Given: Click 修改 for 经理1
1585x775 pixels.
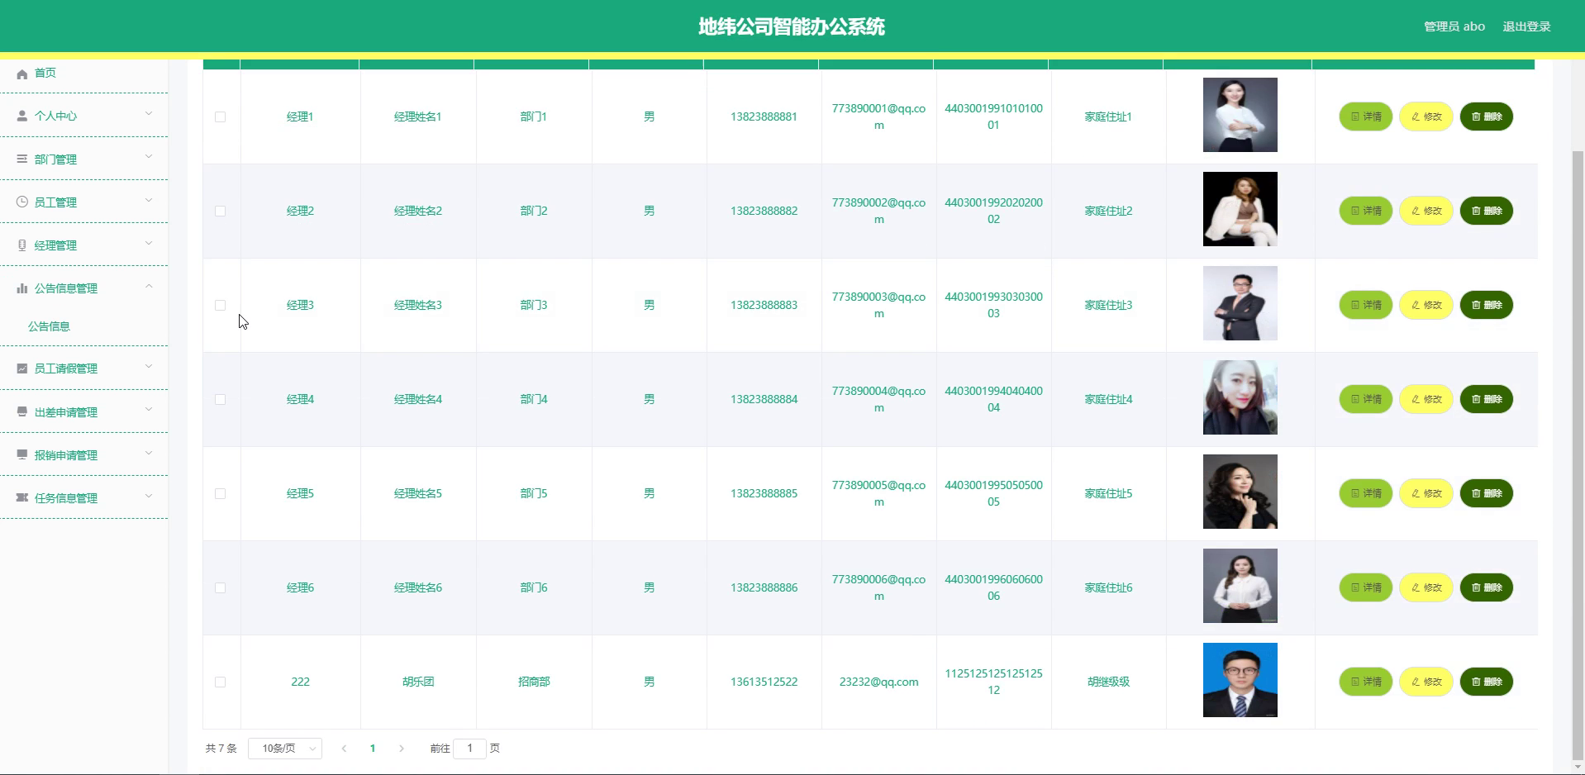Looking at the screenshot, I should coord(1426,116).
